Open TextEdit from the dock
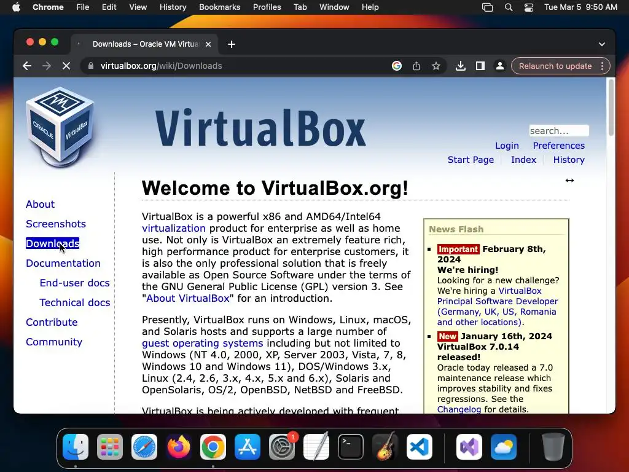The image size is (629, 472). (316, 446)
